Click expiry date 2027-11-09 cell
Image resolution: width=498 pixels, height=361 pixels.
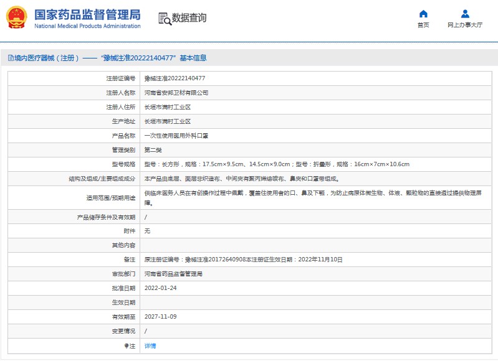tap(160, 317)
